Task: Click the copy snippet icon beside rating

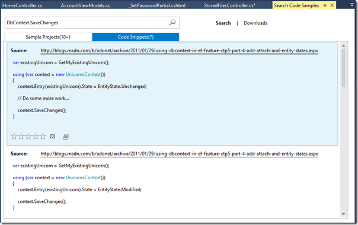Action: pos(66,137)
